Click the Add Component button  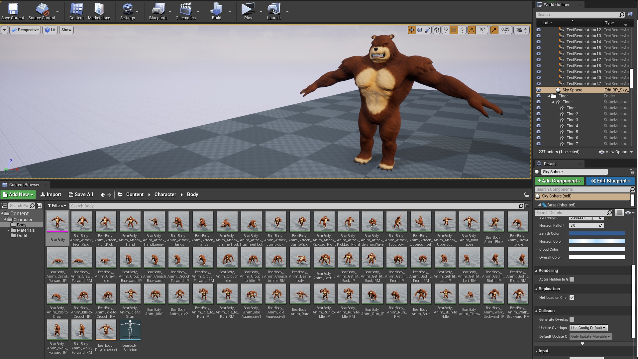[x=559, y=181]
